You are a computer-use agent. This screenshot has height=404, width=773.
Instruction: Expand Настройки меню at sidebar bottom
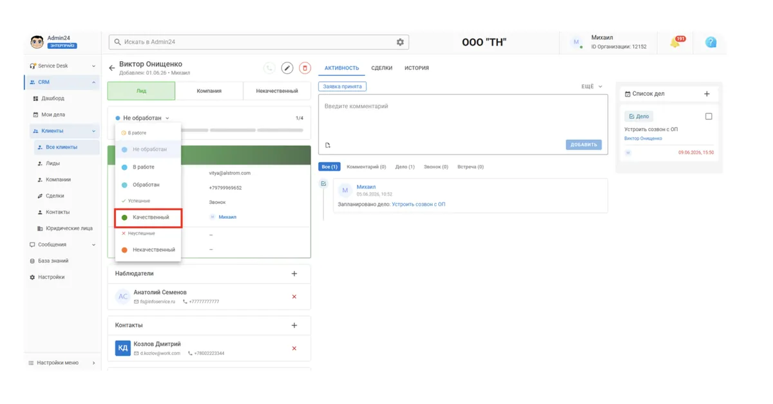[x=93, y=363]
